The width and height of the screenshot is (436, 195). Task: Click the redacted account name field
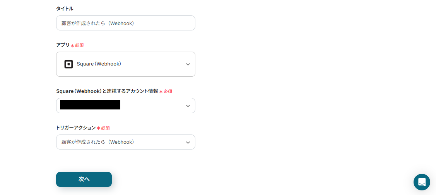click(x=90, y=105)
